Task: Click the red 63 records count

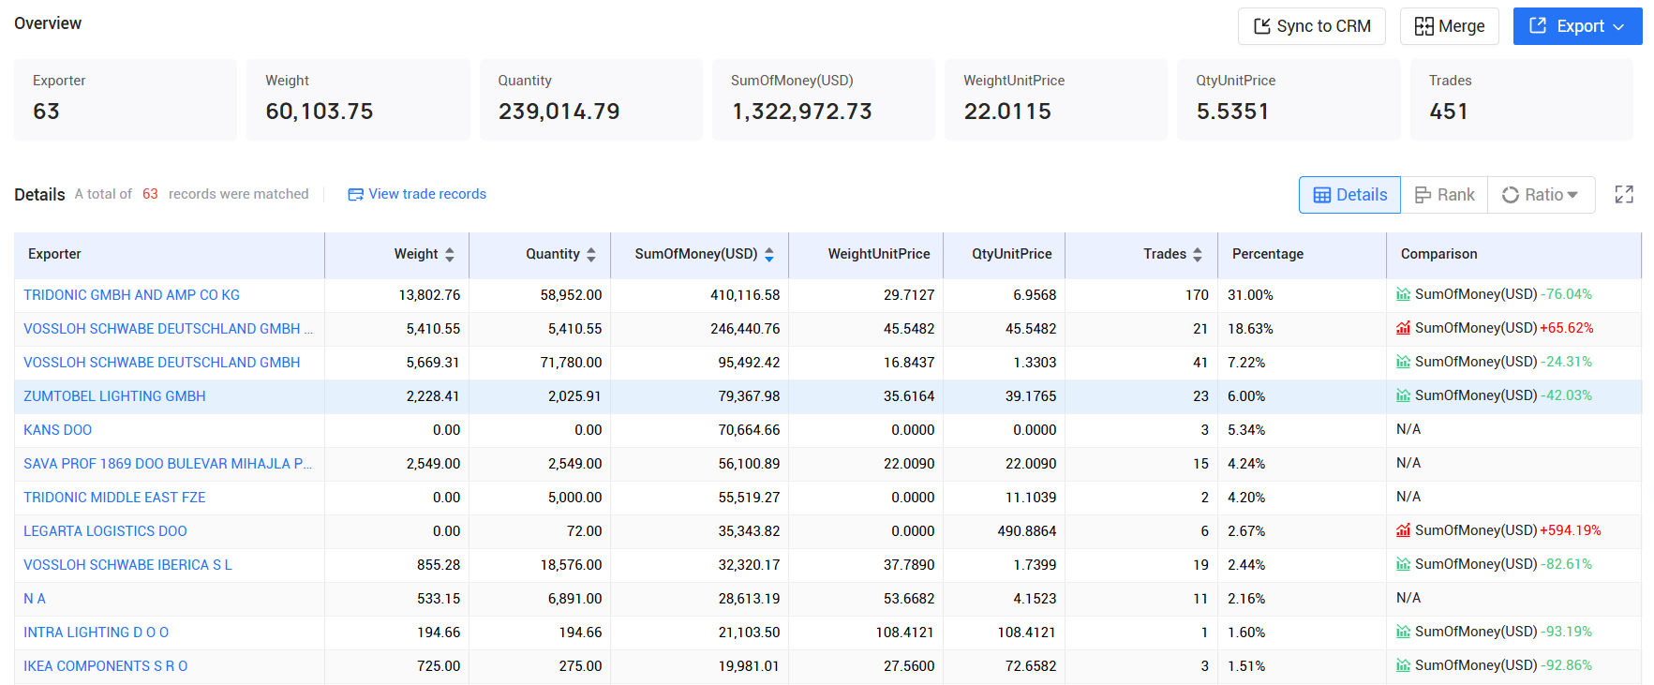Action: click(x=150, y=194)
